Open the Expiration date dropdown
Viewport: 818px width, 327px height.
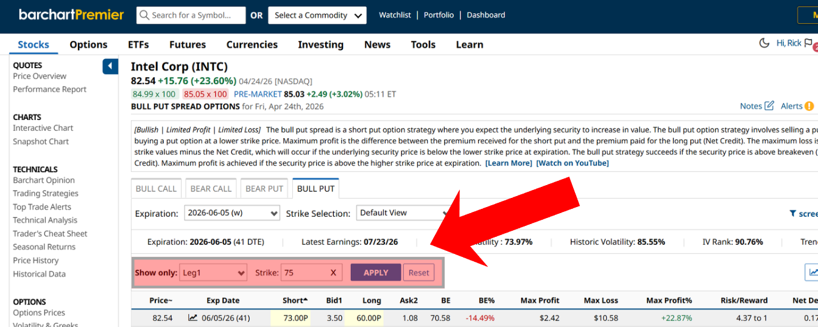coord(231,213)
